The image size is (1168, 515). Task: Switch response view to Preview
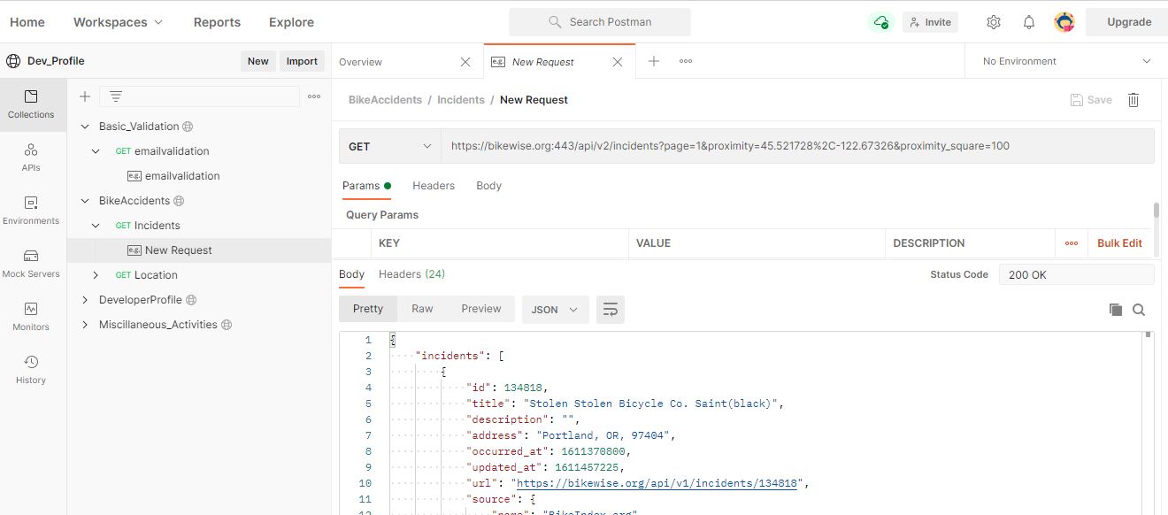481,309
